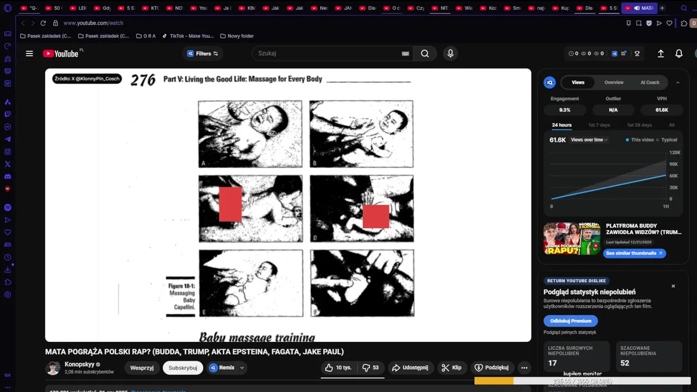Click See similar thumbnails link

(x=634, y=253)
